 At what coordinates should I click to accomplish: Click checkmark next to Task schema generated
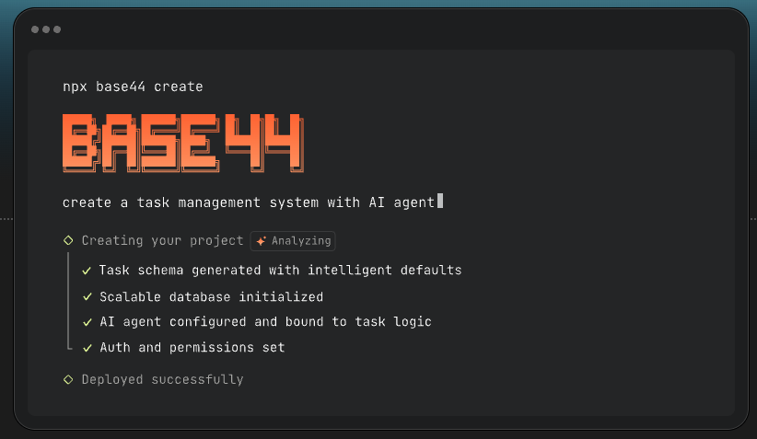coord(87,271)
